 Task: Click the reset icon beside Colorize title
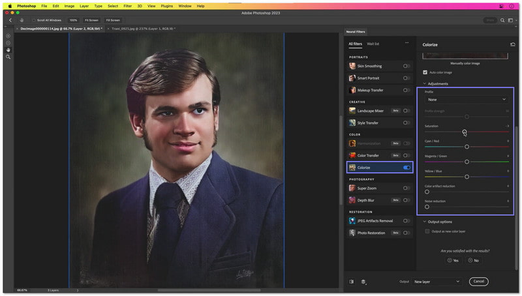[512, 45]
